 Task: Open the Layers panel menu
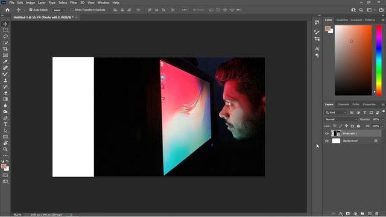[383, 104]
